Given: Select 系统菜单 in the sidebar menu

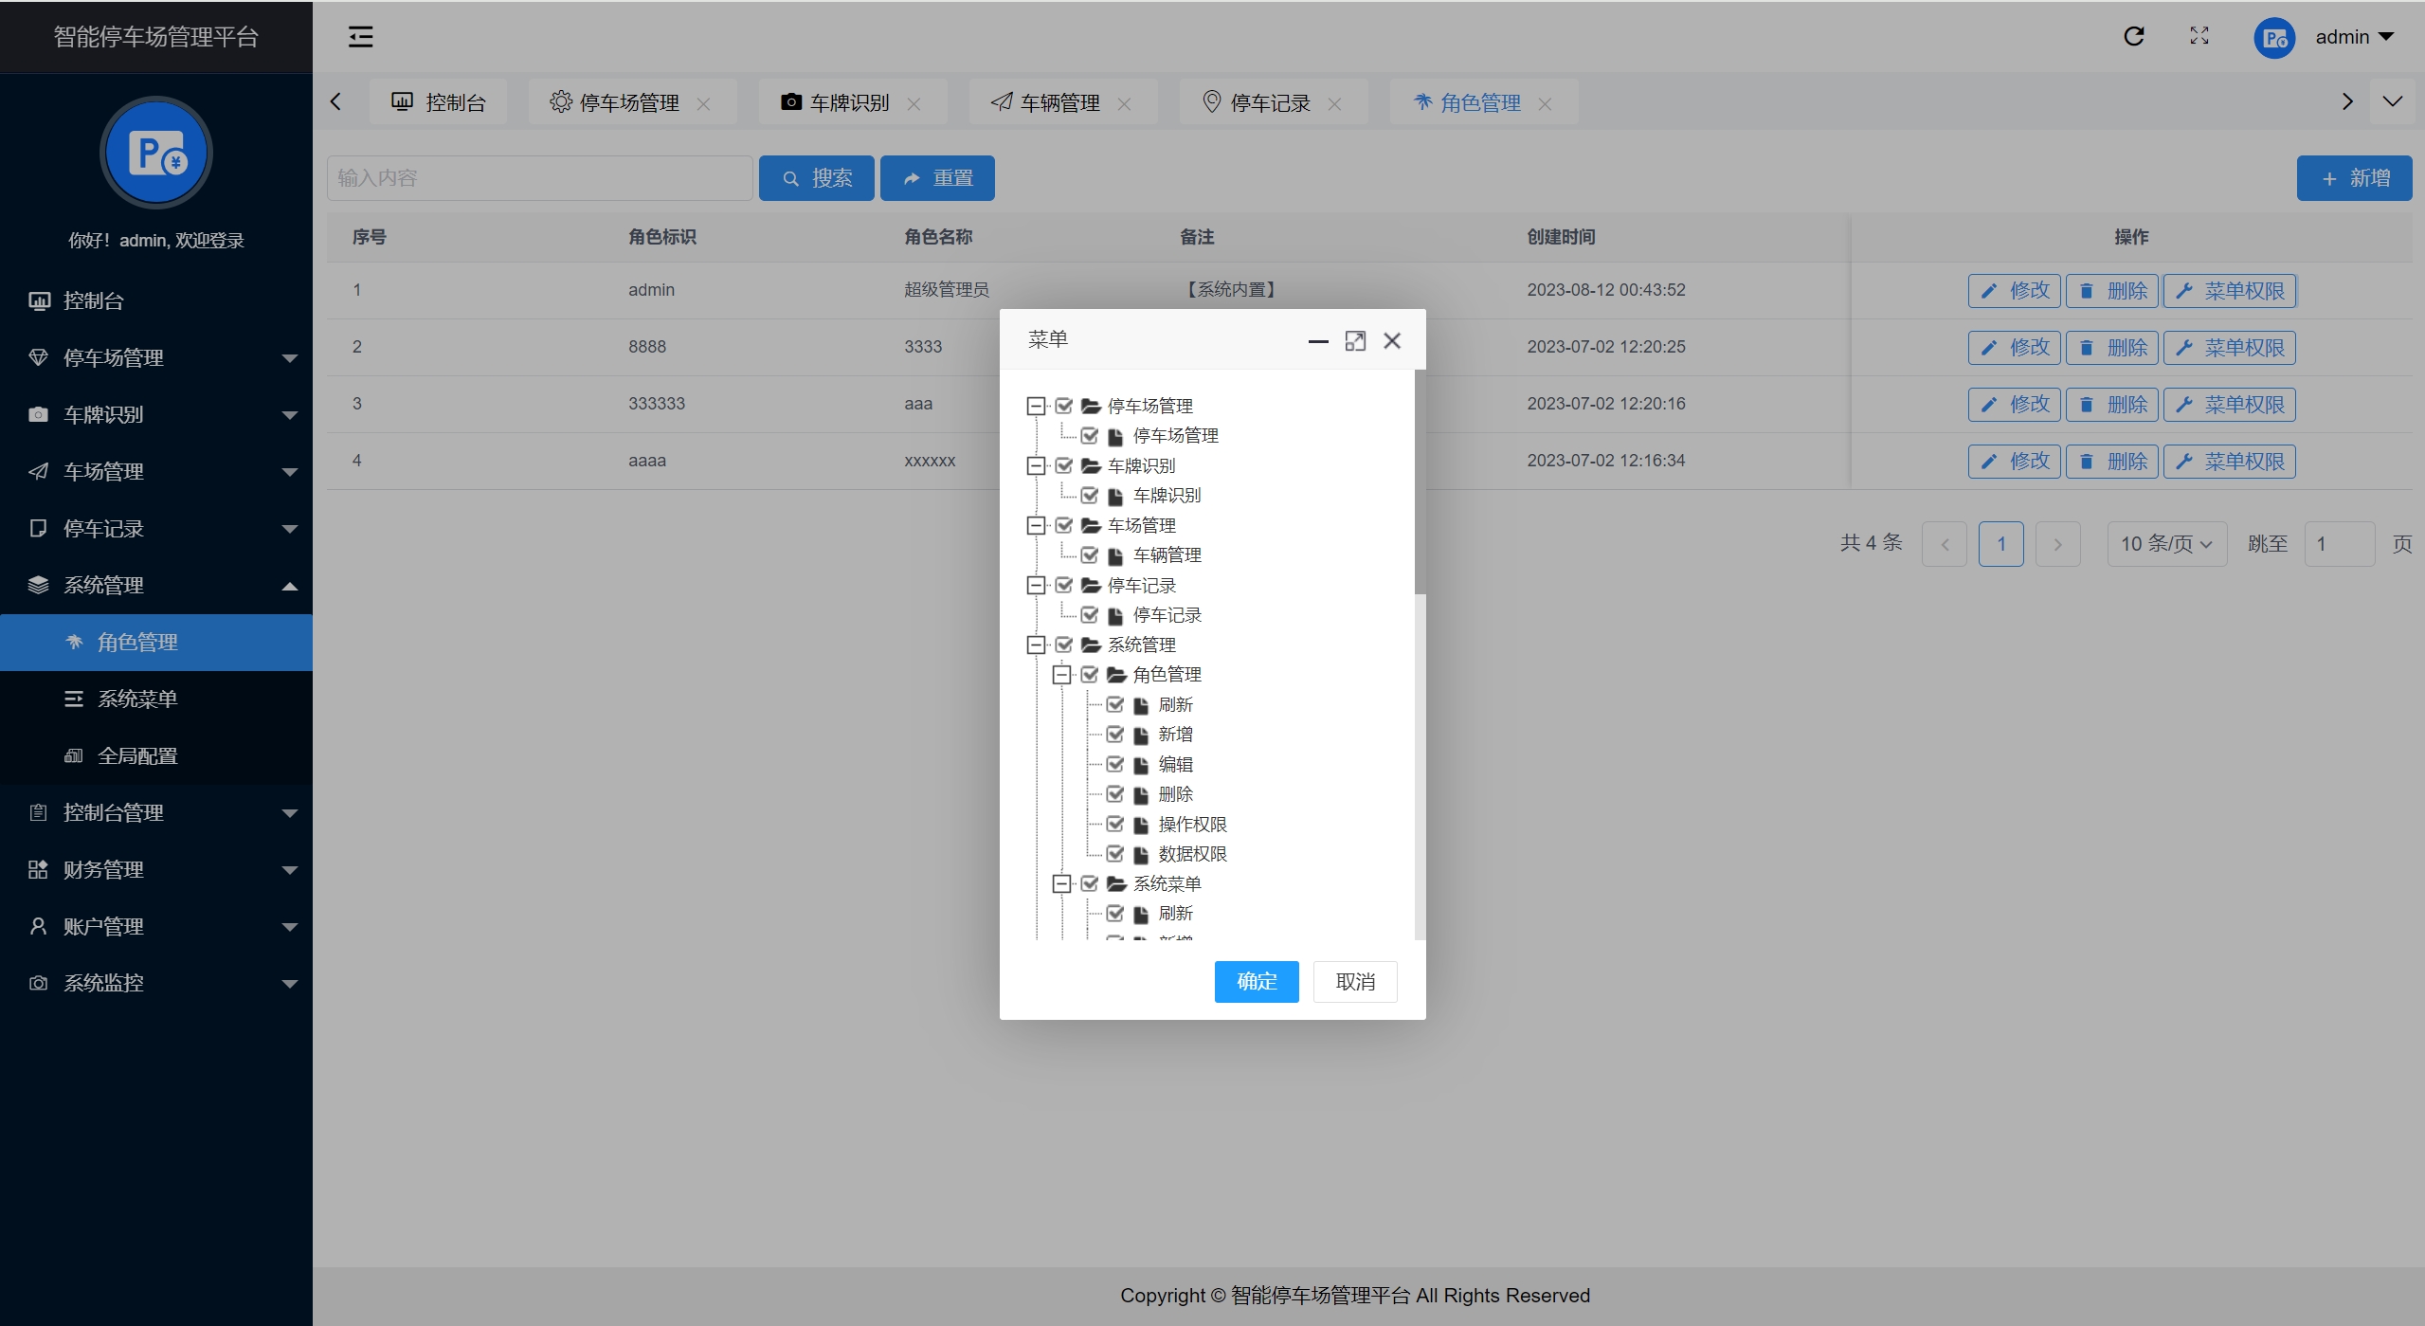Looking at the screenshot, I should pyautogui.click(x=137, y=699).
